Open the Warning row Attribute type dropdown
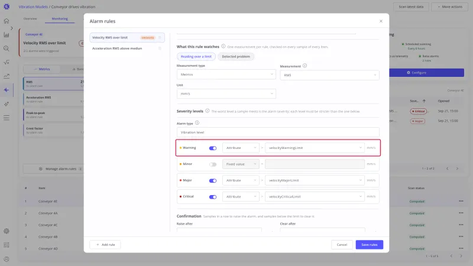The image size is (473, 266). coord(241,148)
